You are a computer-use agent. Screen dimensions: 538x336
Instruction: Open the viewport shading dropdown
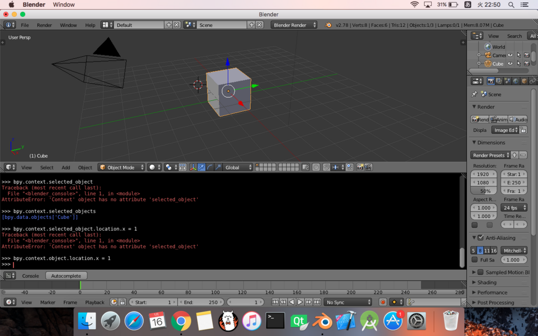[x=154, y=167]
